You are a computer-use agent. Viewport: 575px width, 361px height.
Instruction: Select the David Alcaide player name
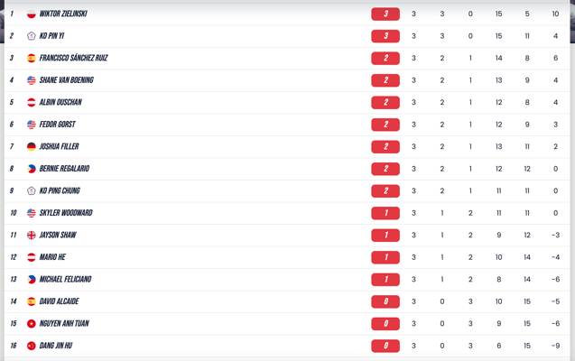(x=59, y=301)
